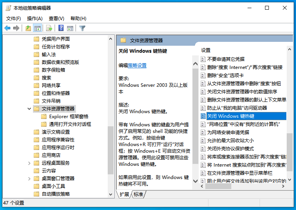Click the Filter funnel toolbar icon
The image size is (296, 210).
[82, 28]
